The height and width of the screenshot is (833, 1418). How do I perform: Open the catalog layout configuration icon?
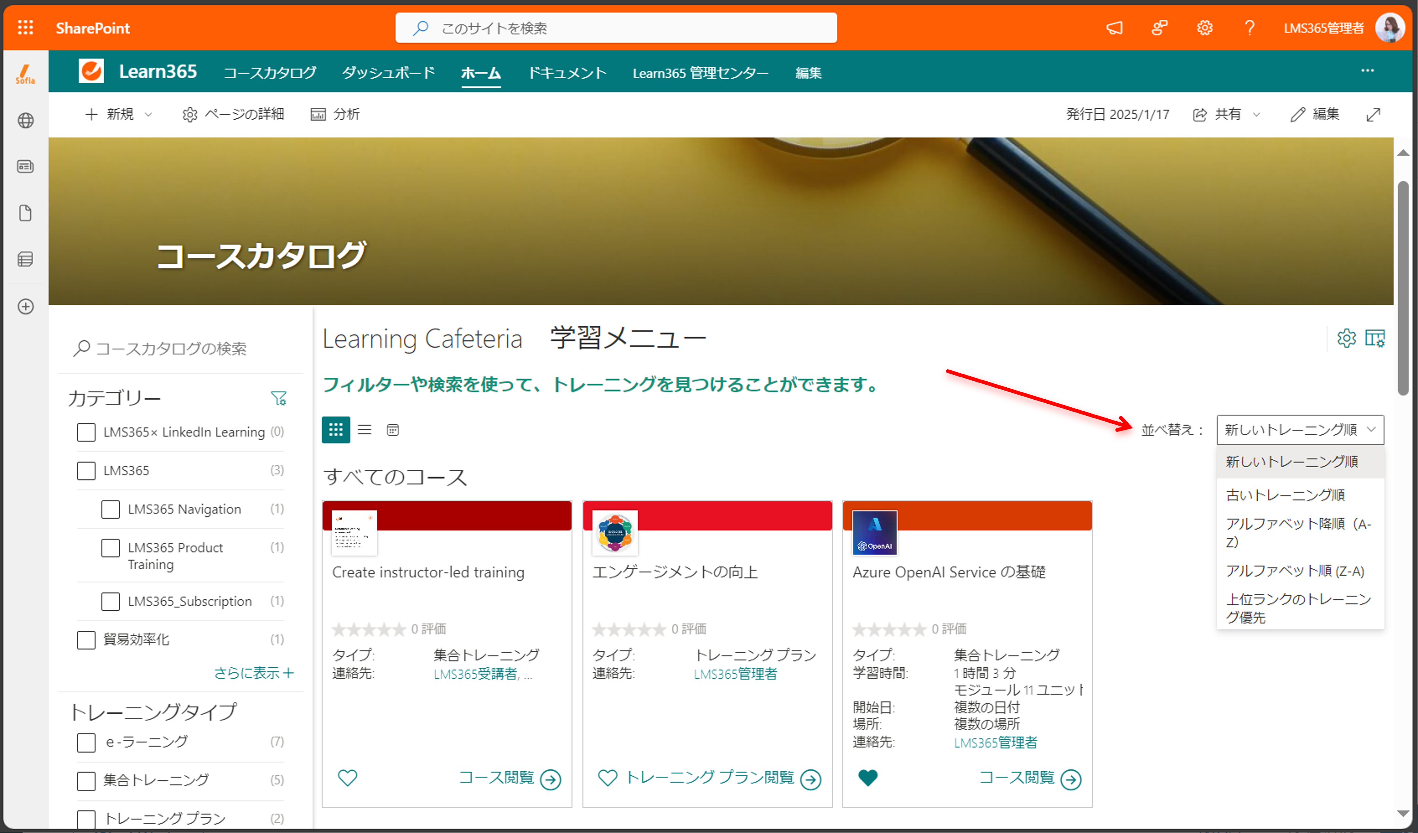pos(1375,338)
